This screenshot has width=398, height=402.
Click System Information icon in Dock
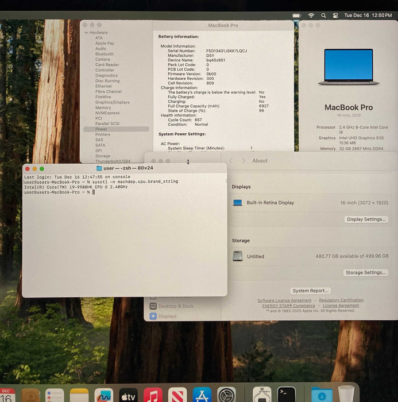pyautogui.click(x=262, y=395)
